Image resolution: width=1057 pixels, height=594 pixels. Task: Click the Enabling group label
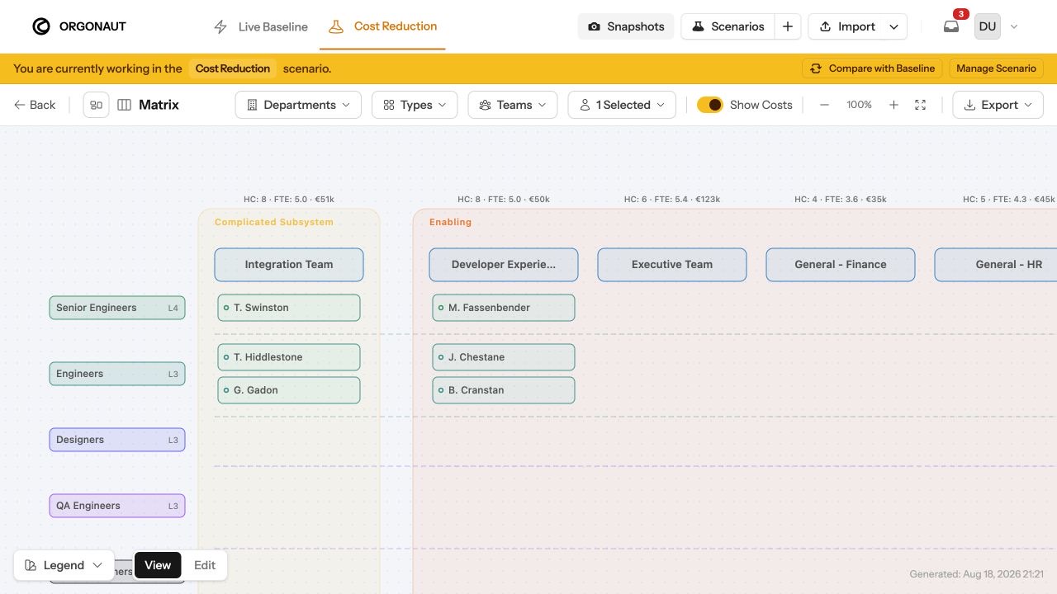[x=450, y=222]
